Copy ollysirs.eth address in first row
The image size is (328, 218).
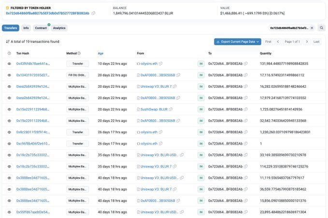tap(161, 64)
